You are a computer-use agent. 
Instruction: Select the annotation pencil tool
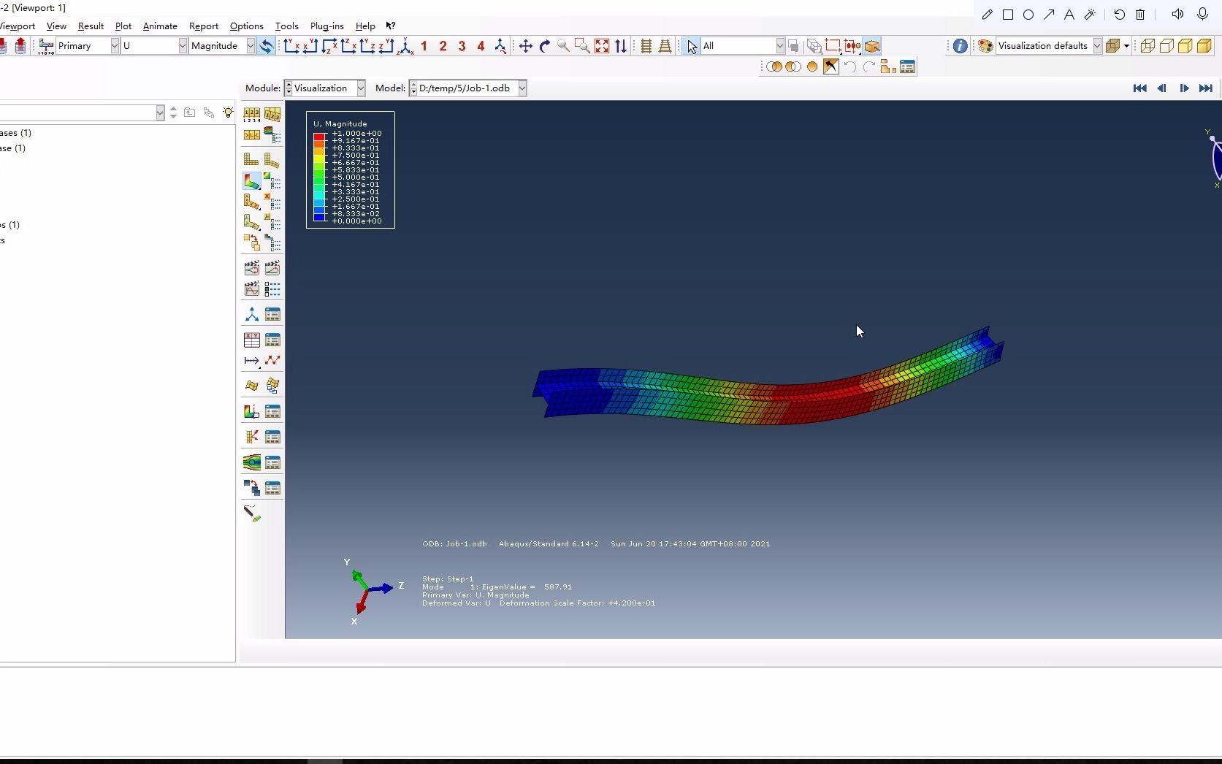pyautogui.click(x=988, y=14)
